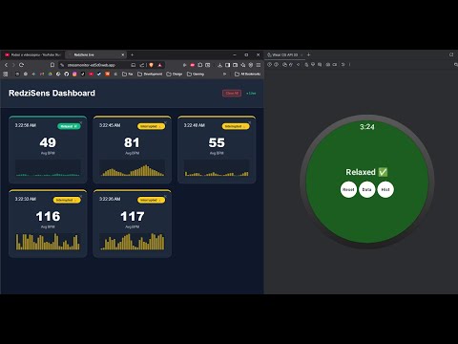Click the Interrupted badge on 116 BPM card
The width and height of the screenshot is (458, 344).
pos(67,200)
